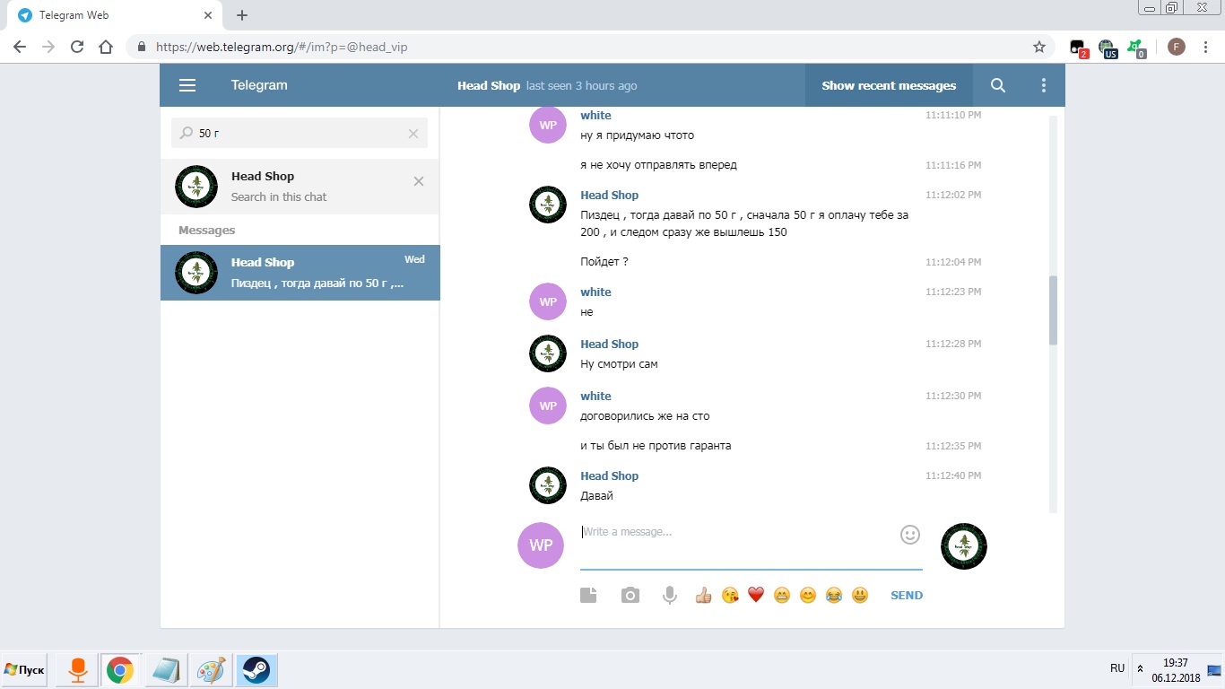Open Head Shop chat title in header

pos(489,85)
